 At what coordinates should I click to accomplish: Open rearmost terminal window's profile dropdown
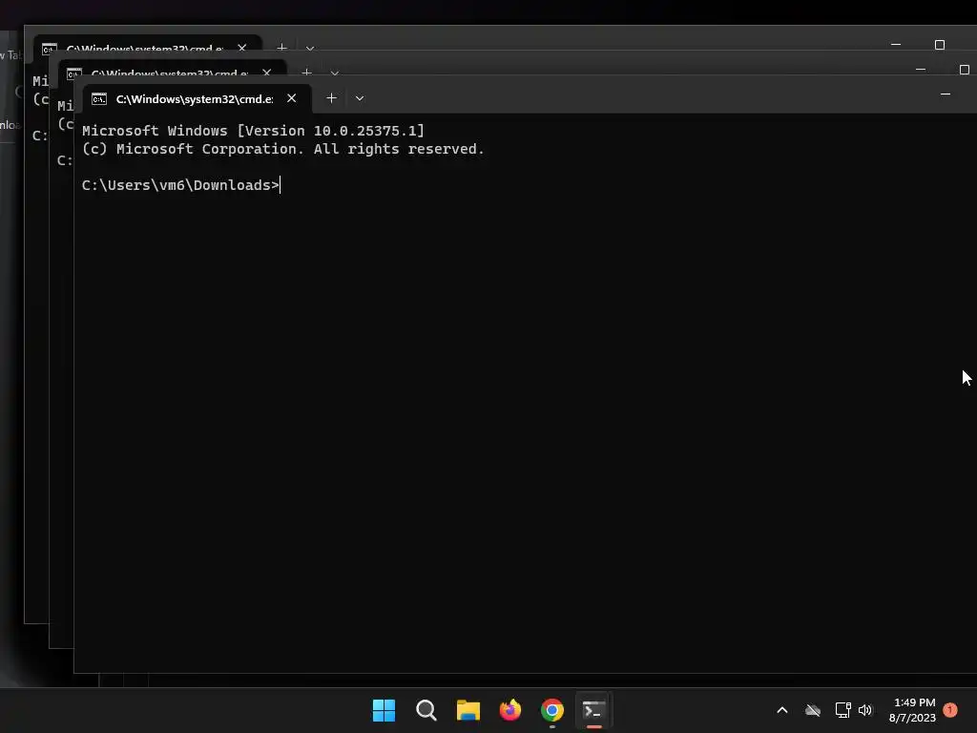pos(310,48)
